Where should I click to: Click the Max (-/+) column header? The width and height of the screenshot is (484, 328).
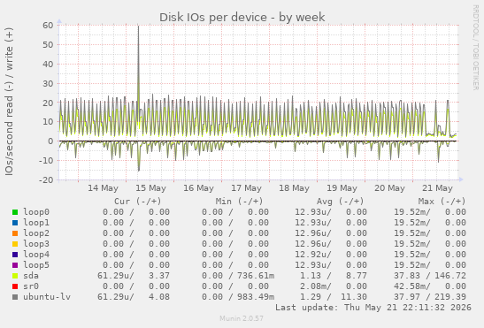point(442,202)
